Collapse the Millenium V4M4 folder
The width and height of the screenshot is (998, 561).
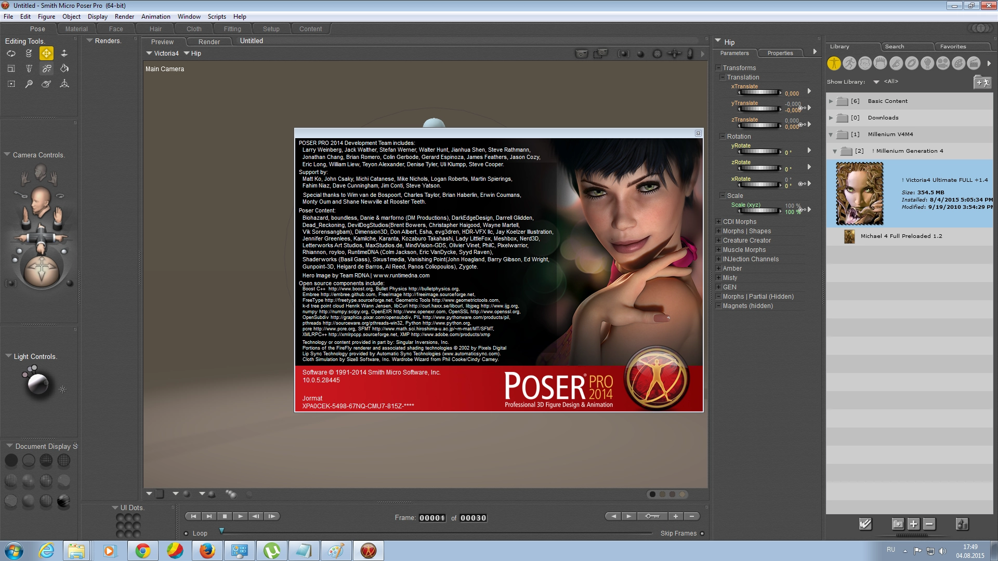point(831,135)
